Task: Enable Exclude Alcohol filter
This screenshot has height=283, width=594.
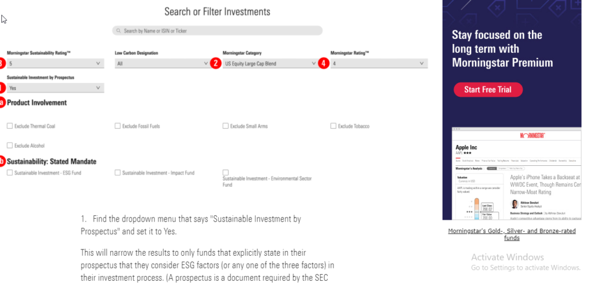Action: [10, 146]
